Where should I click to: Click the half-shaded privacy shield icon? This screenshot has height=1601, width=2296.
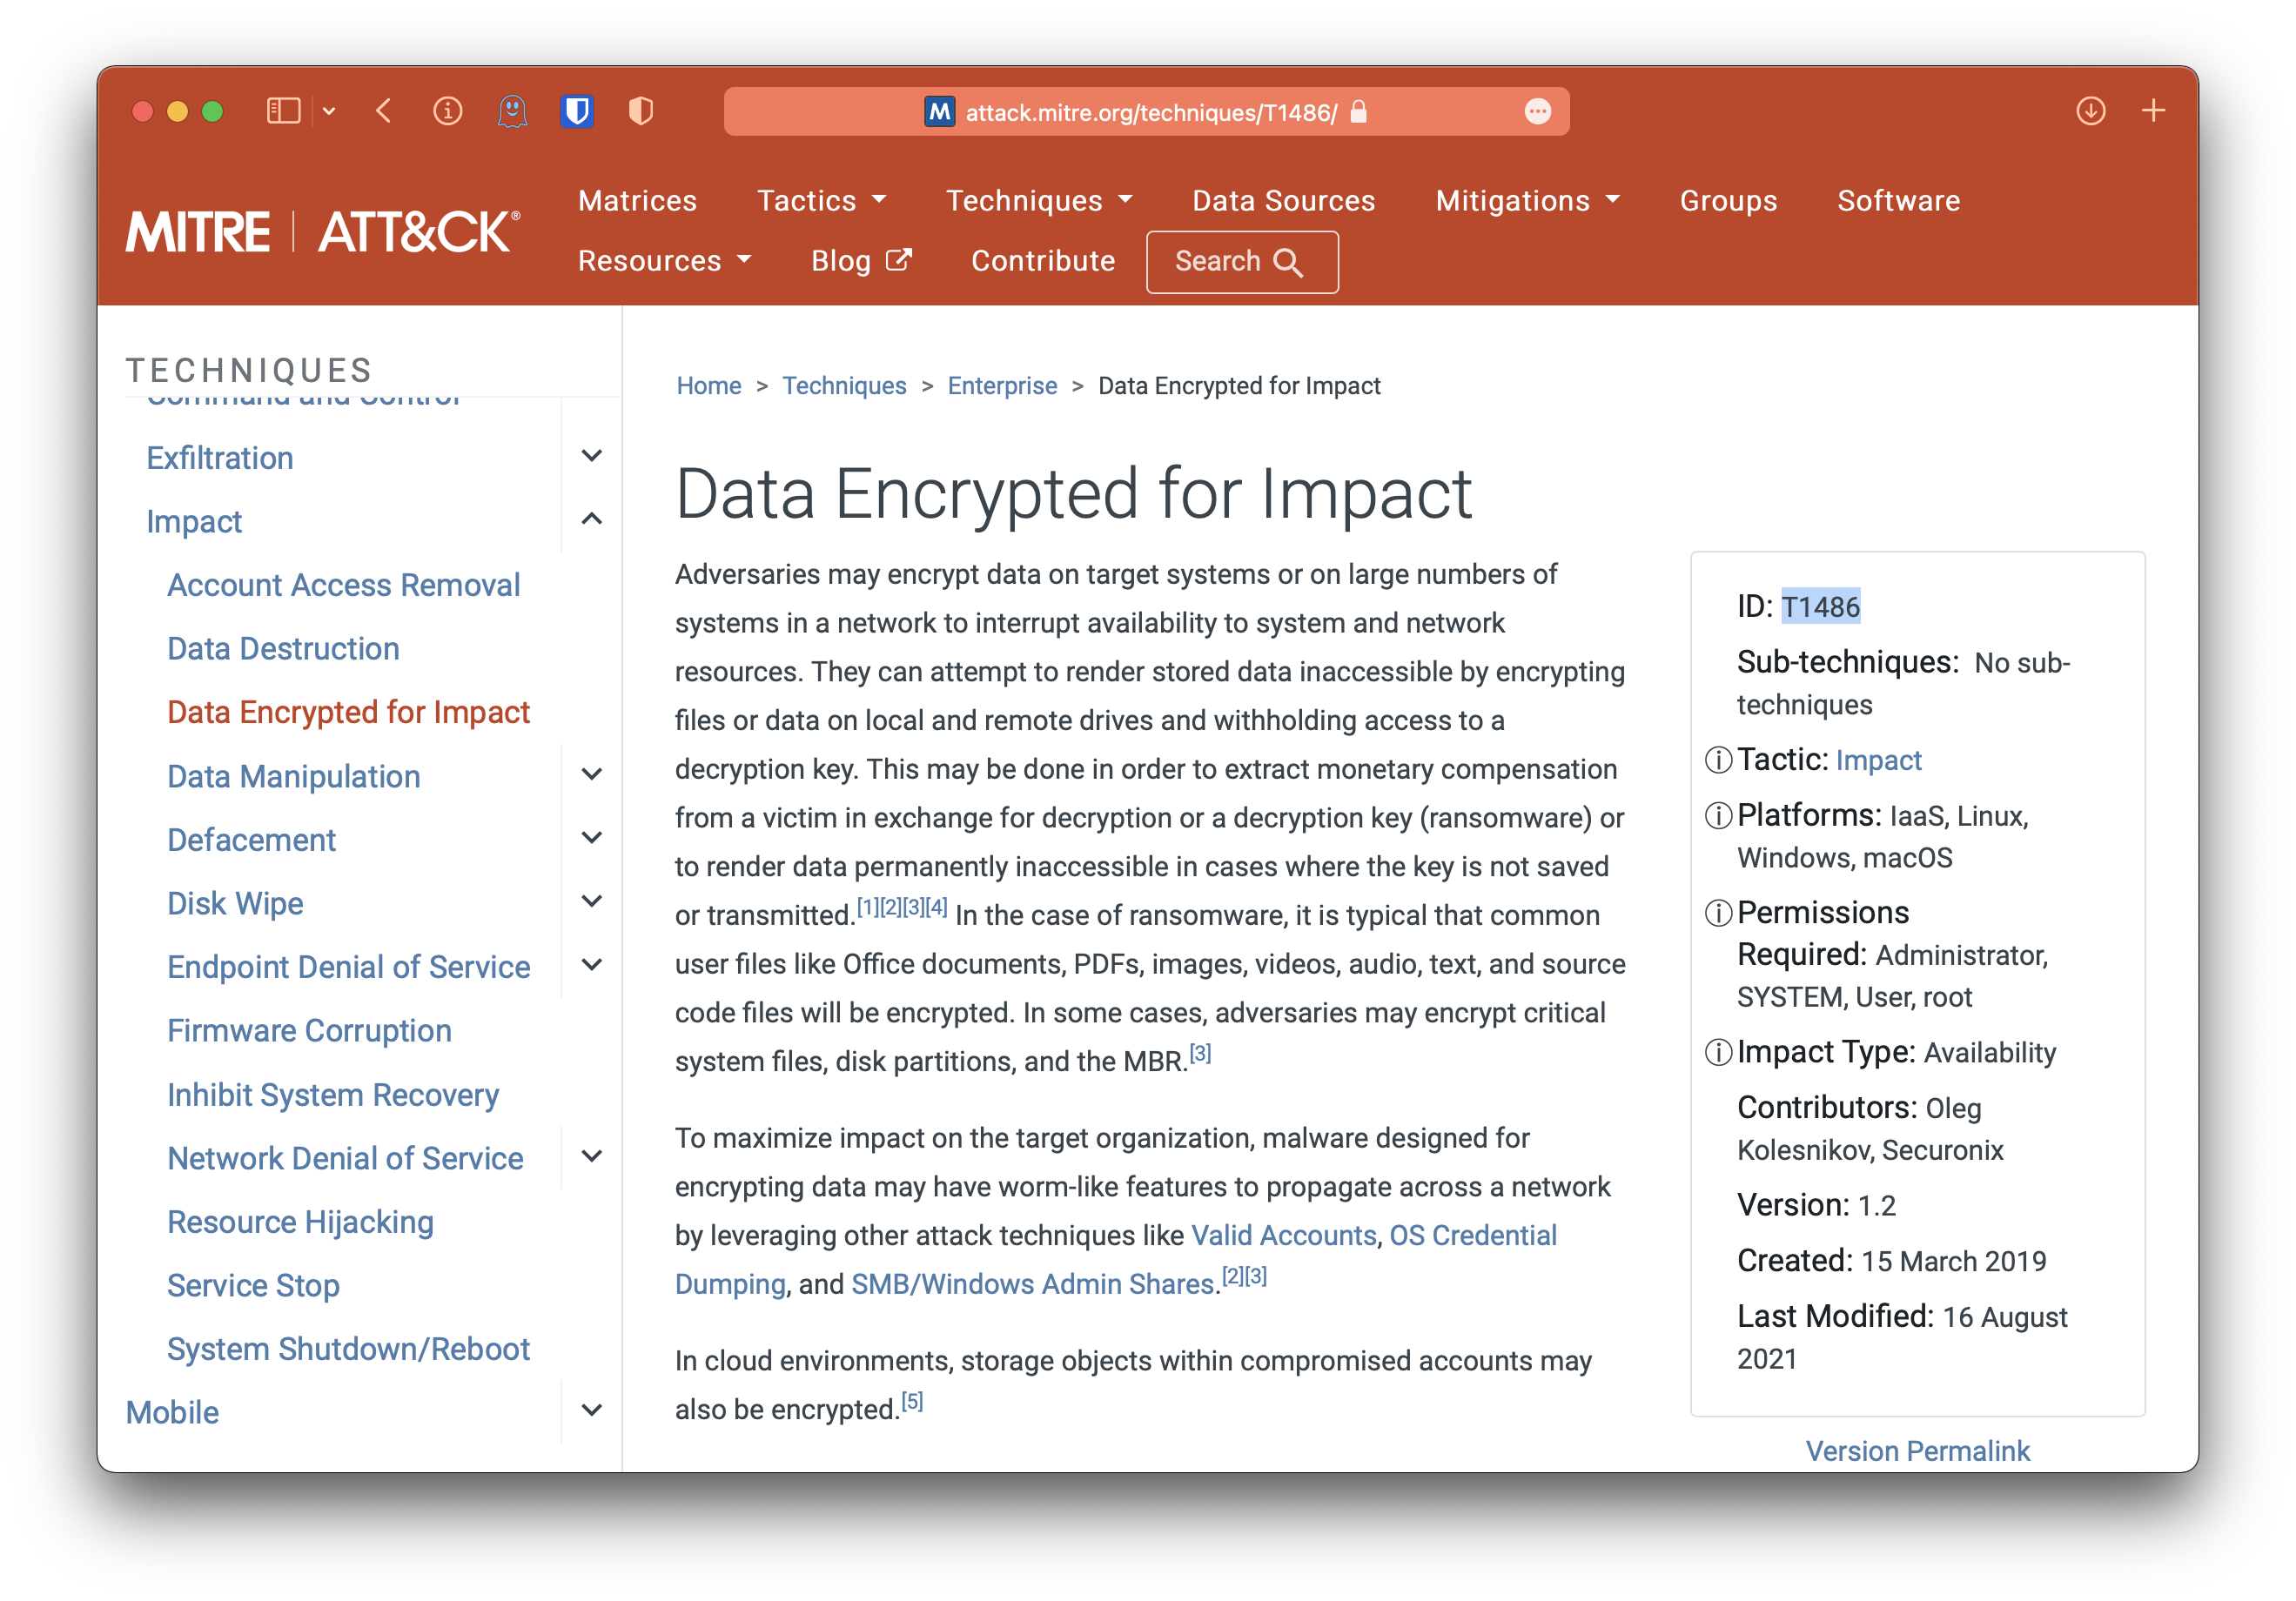click(x=641, y=111)
